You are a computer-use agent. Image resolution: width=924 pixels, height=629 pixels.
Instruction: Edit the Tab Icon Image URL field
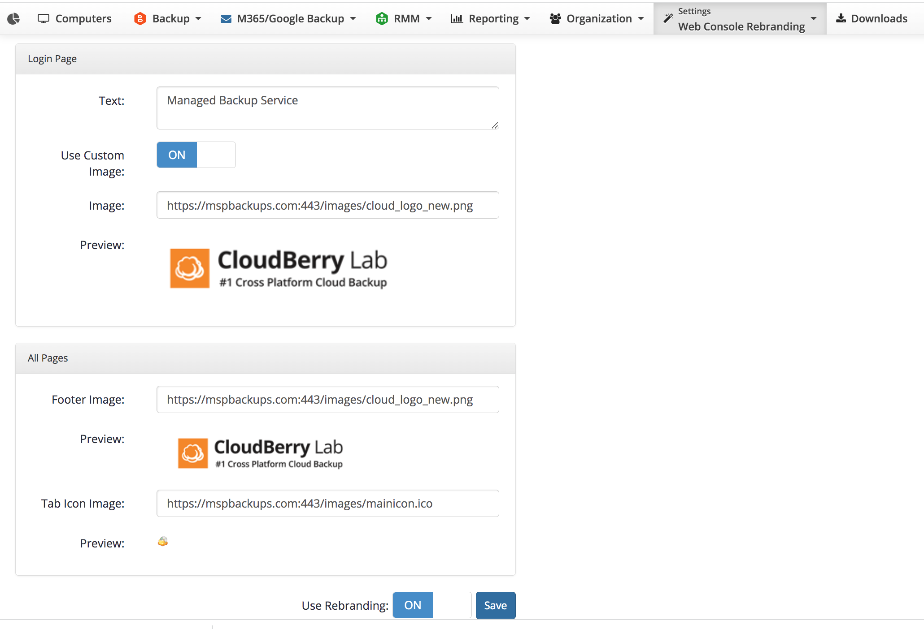[x=328, y=503]
